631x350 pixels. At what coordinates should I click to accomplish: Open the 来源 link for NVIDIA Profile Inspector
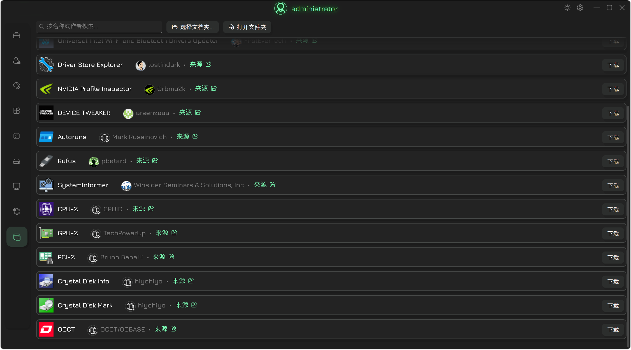tap(206, 88)
